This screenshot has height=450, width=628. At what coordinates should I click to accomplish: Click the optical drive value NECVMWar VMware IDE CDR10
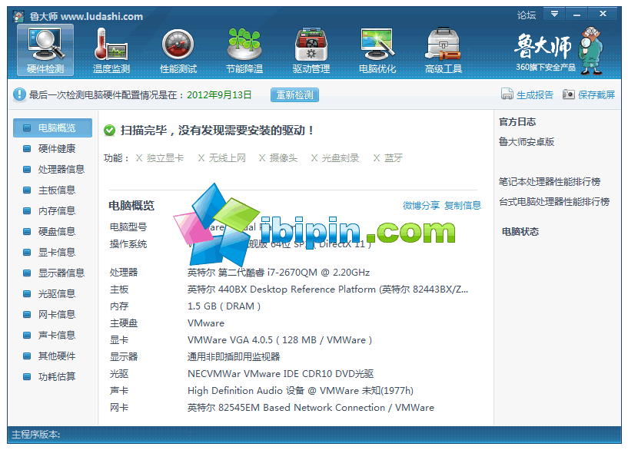click(x=281, y=374)
